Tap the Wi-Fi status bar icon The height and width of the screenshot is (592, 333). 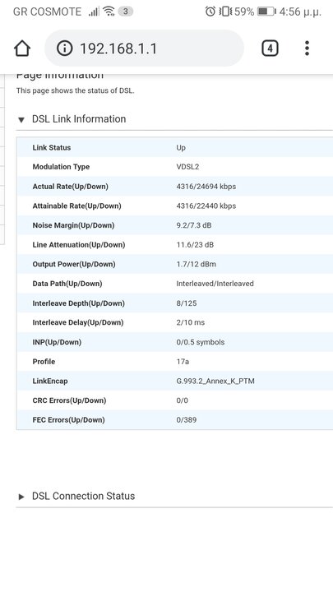(109, 12)
